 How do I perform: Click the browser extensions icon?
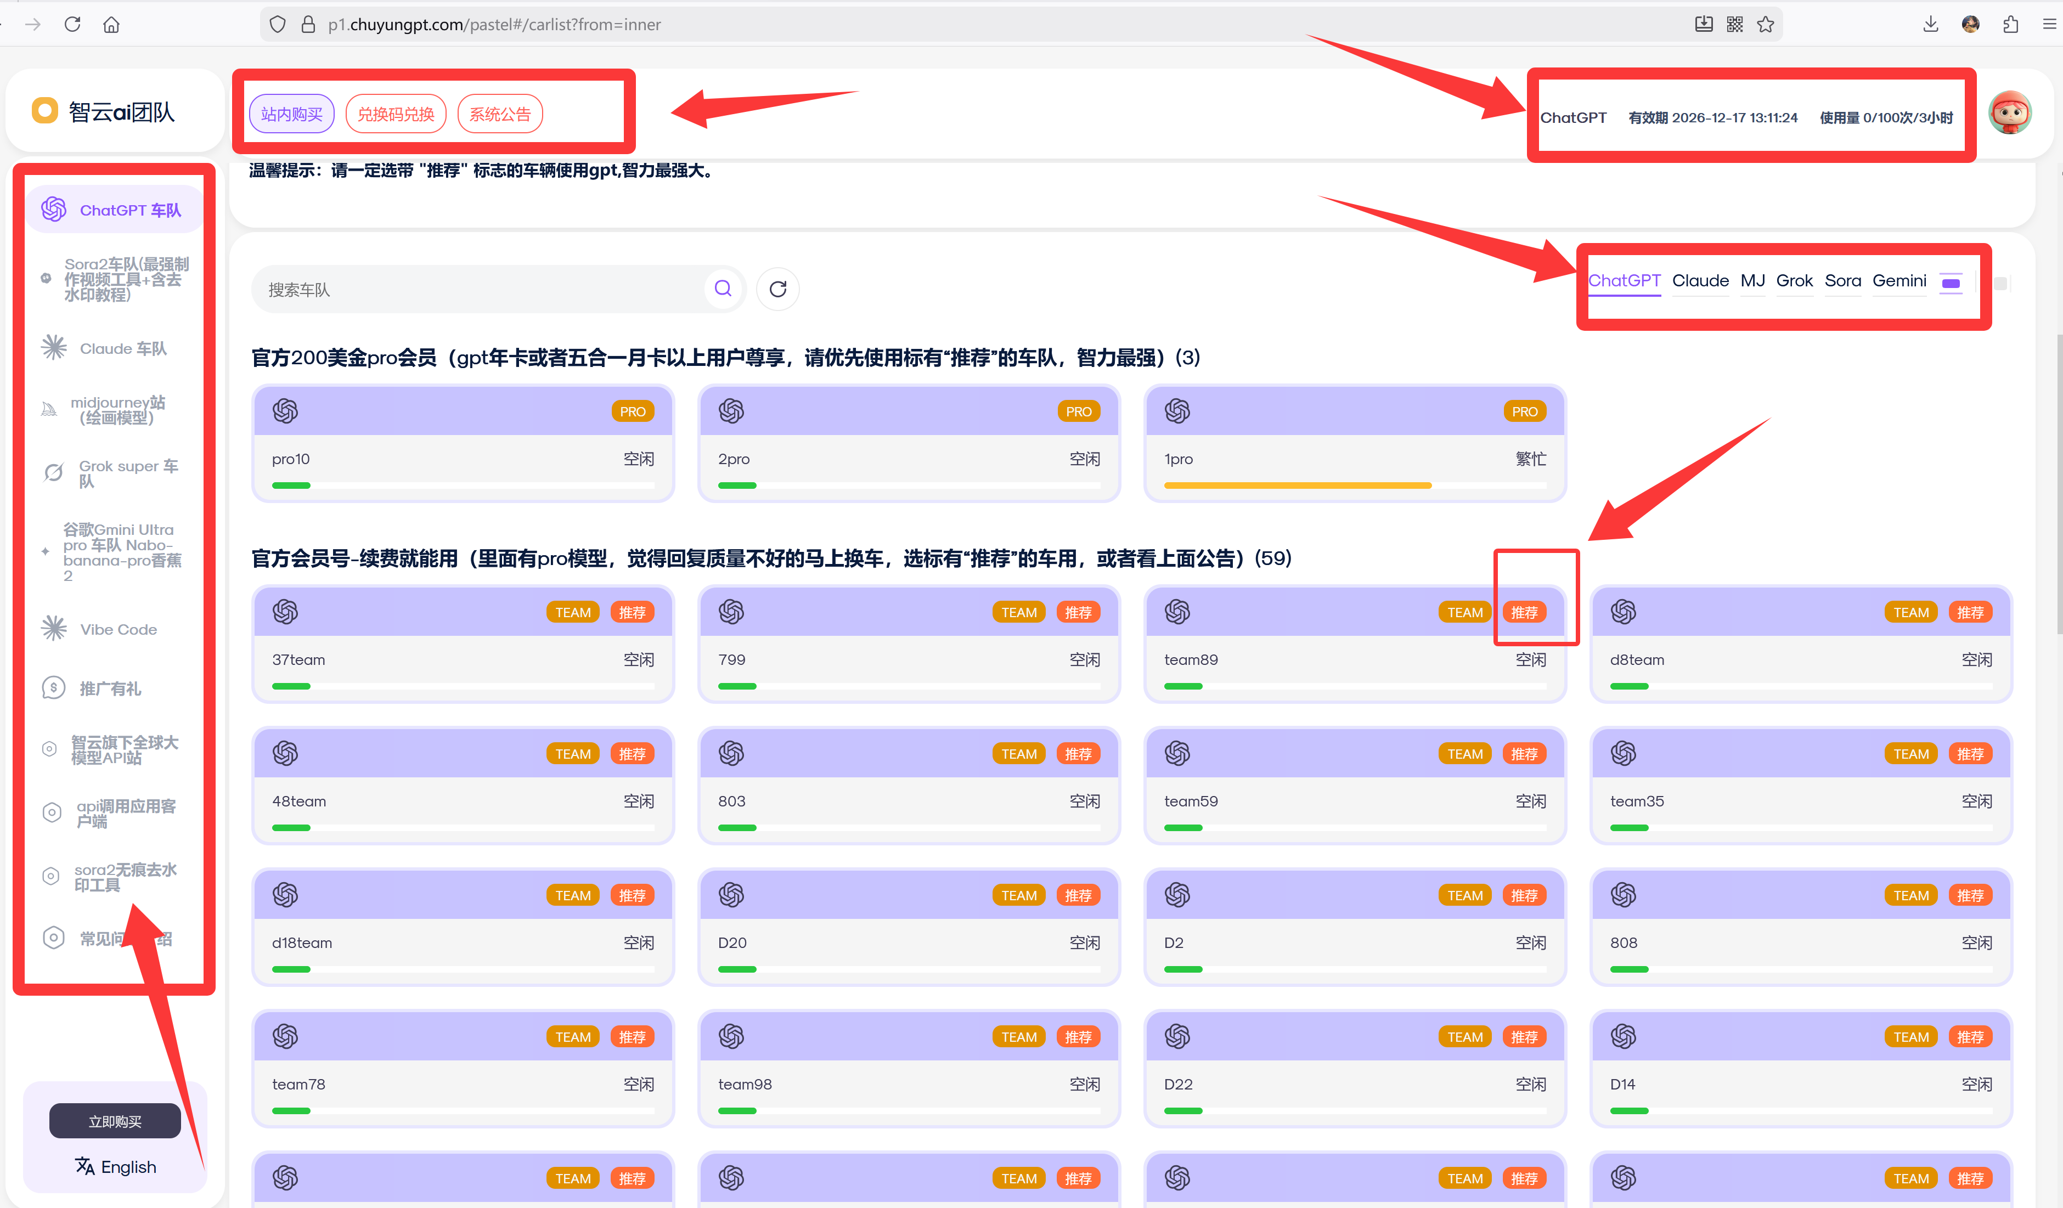click(x=2011, y=25)
